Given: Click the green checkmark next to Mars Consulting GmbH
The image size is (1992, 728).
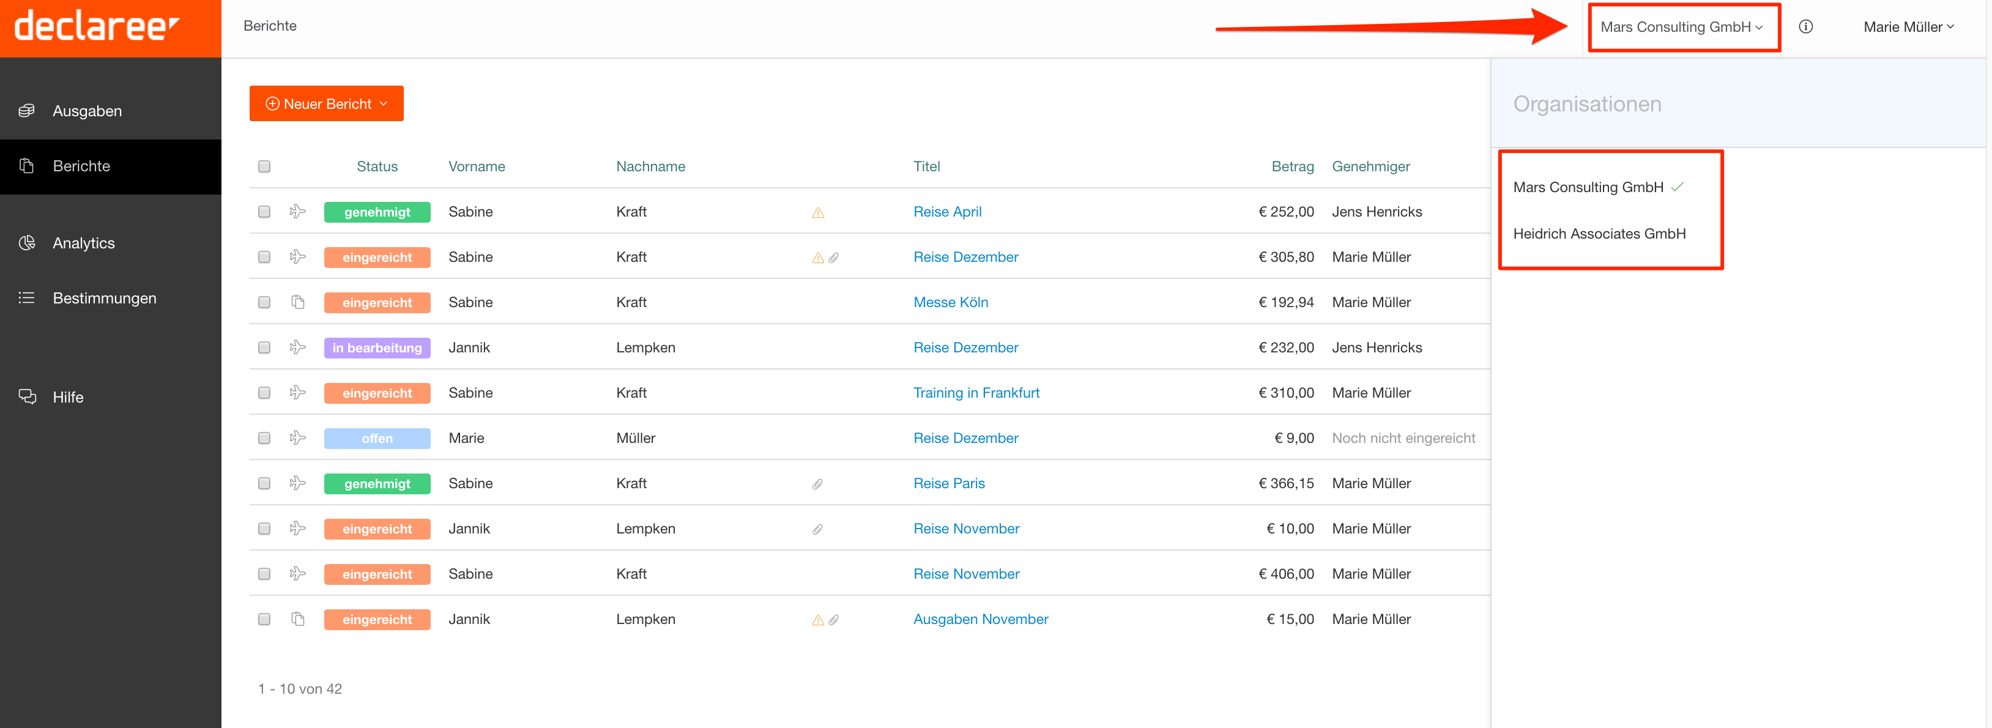Looking at the screenshot, I should click(1678, 187).
